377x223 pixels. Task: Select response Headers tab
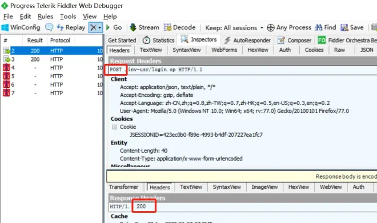[x=159, y=187]
